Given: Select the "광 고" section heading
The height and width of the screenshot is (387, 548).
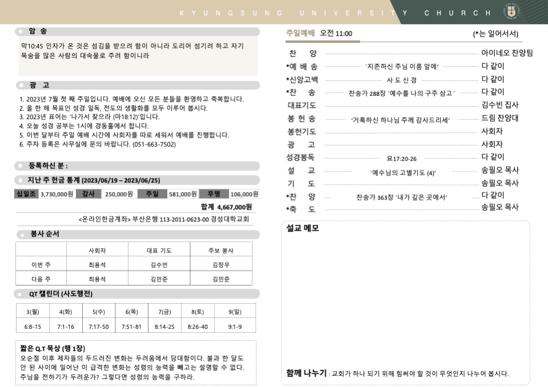Looking at the screenshot, I should tap(39, 85).
